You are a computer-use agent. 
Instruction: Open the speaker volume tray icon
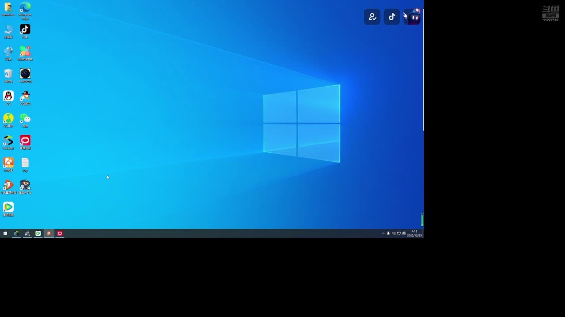tap(394, 233)
